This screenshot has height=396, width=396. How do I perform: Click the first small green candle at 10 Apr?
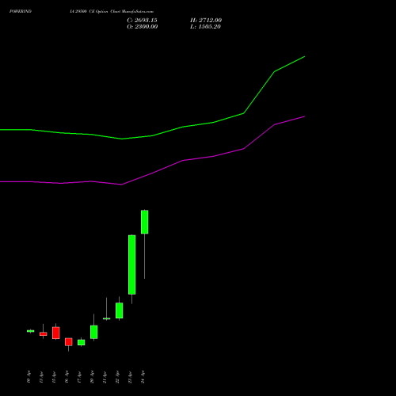click(x=31, y=331)
